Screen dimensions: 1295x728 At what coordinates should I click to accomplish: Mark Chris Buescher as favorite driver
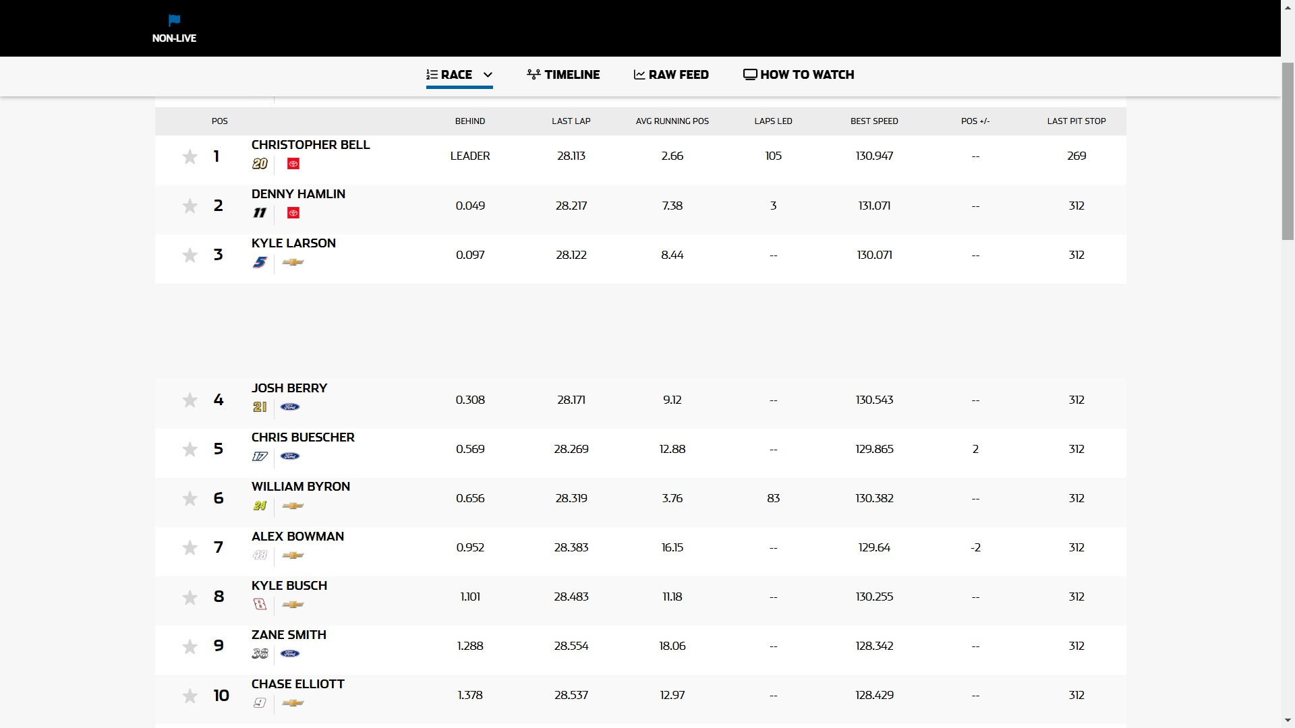click(190, 449)
